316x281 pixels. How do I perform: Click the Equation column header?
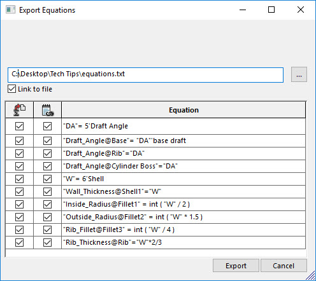point(183,110)
